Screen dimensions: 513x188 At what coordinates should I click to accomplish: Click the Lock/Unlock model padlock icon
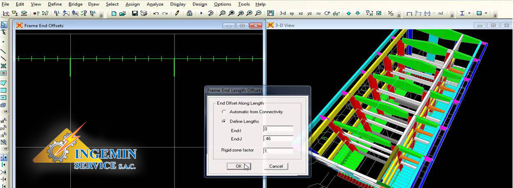pos(189,14)
